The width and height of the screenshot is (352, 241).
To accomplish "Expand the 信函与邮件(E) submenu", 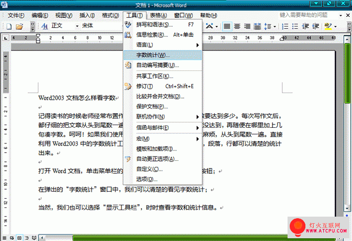I will click(163, 128).
